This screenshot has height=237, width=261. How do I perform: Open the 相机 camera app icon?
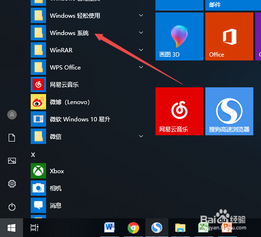pyautogui.click(x=38, y=188)
